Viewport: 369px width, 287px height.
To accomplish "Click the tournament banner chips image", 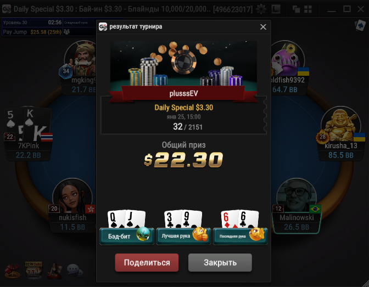I will pos(183,64).
